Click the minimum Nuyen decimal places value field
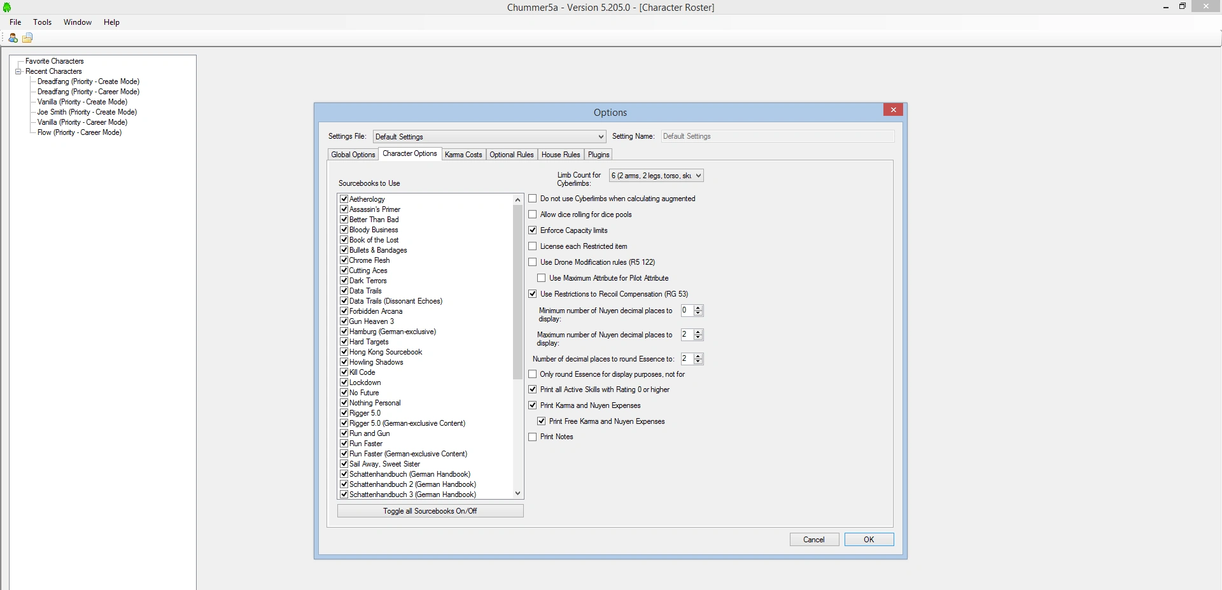This screenshot has height=590, width=1222. point(687,311)
